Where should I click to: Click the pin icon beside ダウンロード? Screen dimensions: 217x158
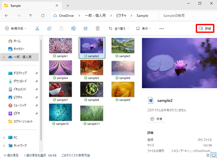[36, 82]
